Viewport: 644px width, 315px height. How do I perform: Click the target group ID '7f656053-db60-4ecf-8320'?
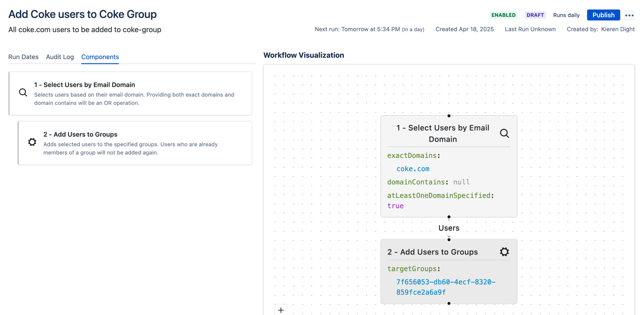[x=446, y=287]
